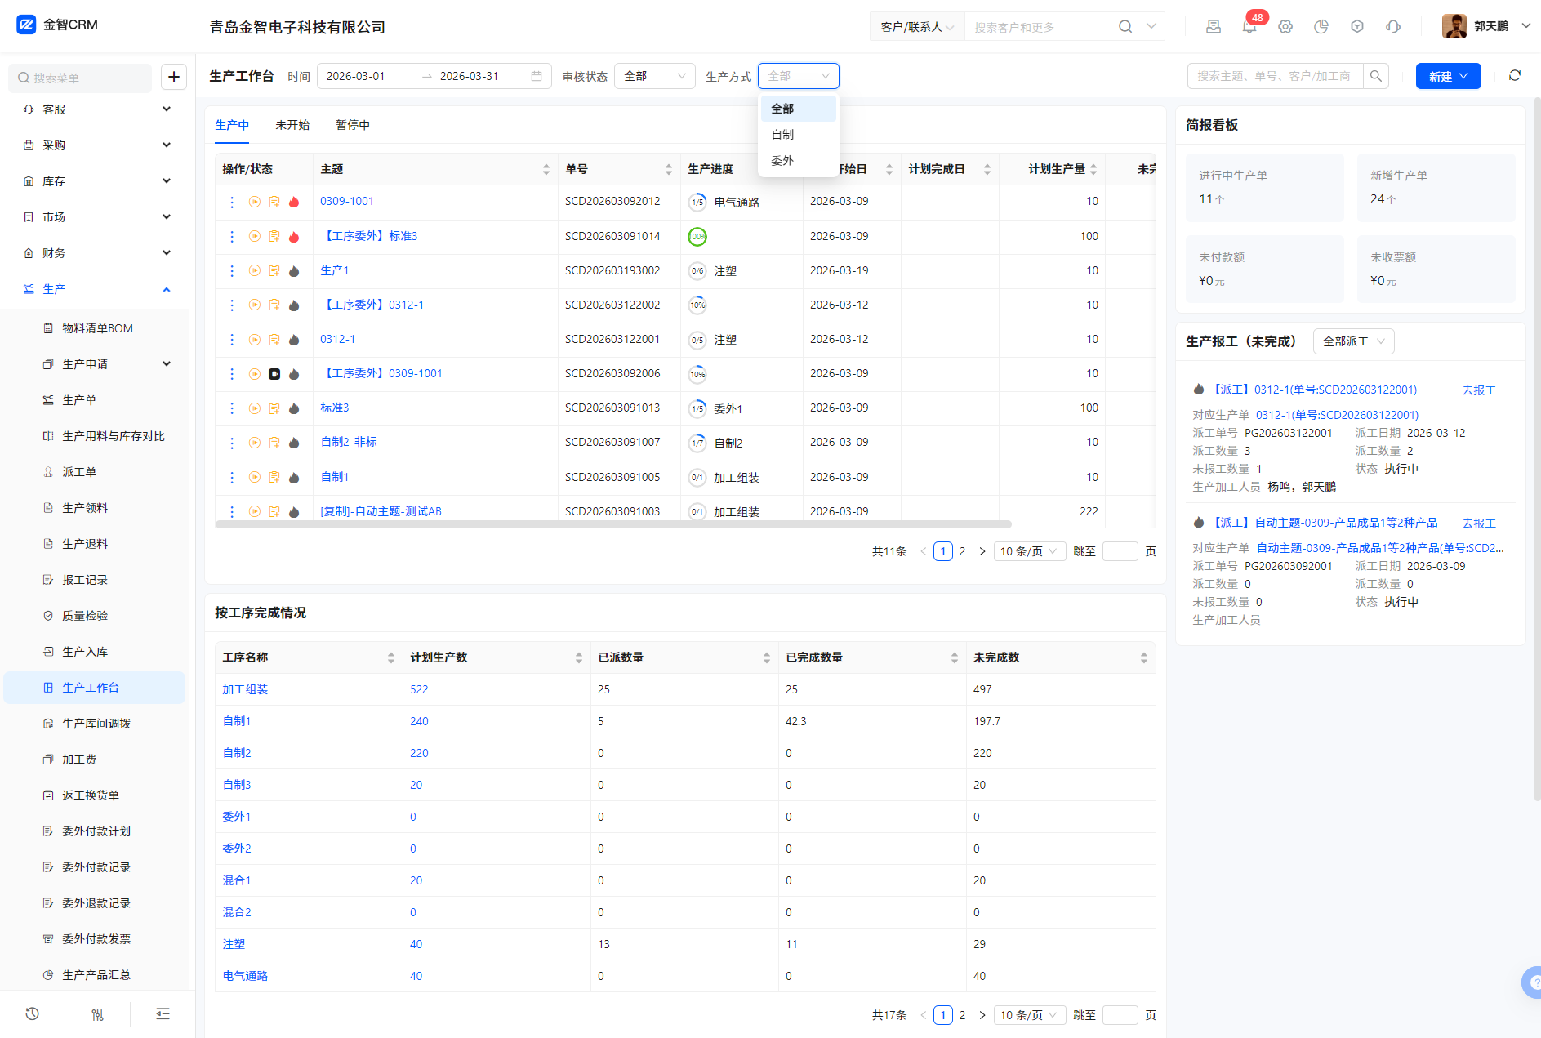The width and height of the screenshot is (1541, 1038).
Task: Select 委外 in the 生产方式 dropdown list
Action: [x=782, y=161]
